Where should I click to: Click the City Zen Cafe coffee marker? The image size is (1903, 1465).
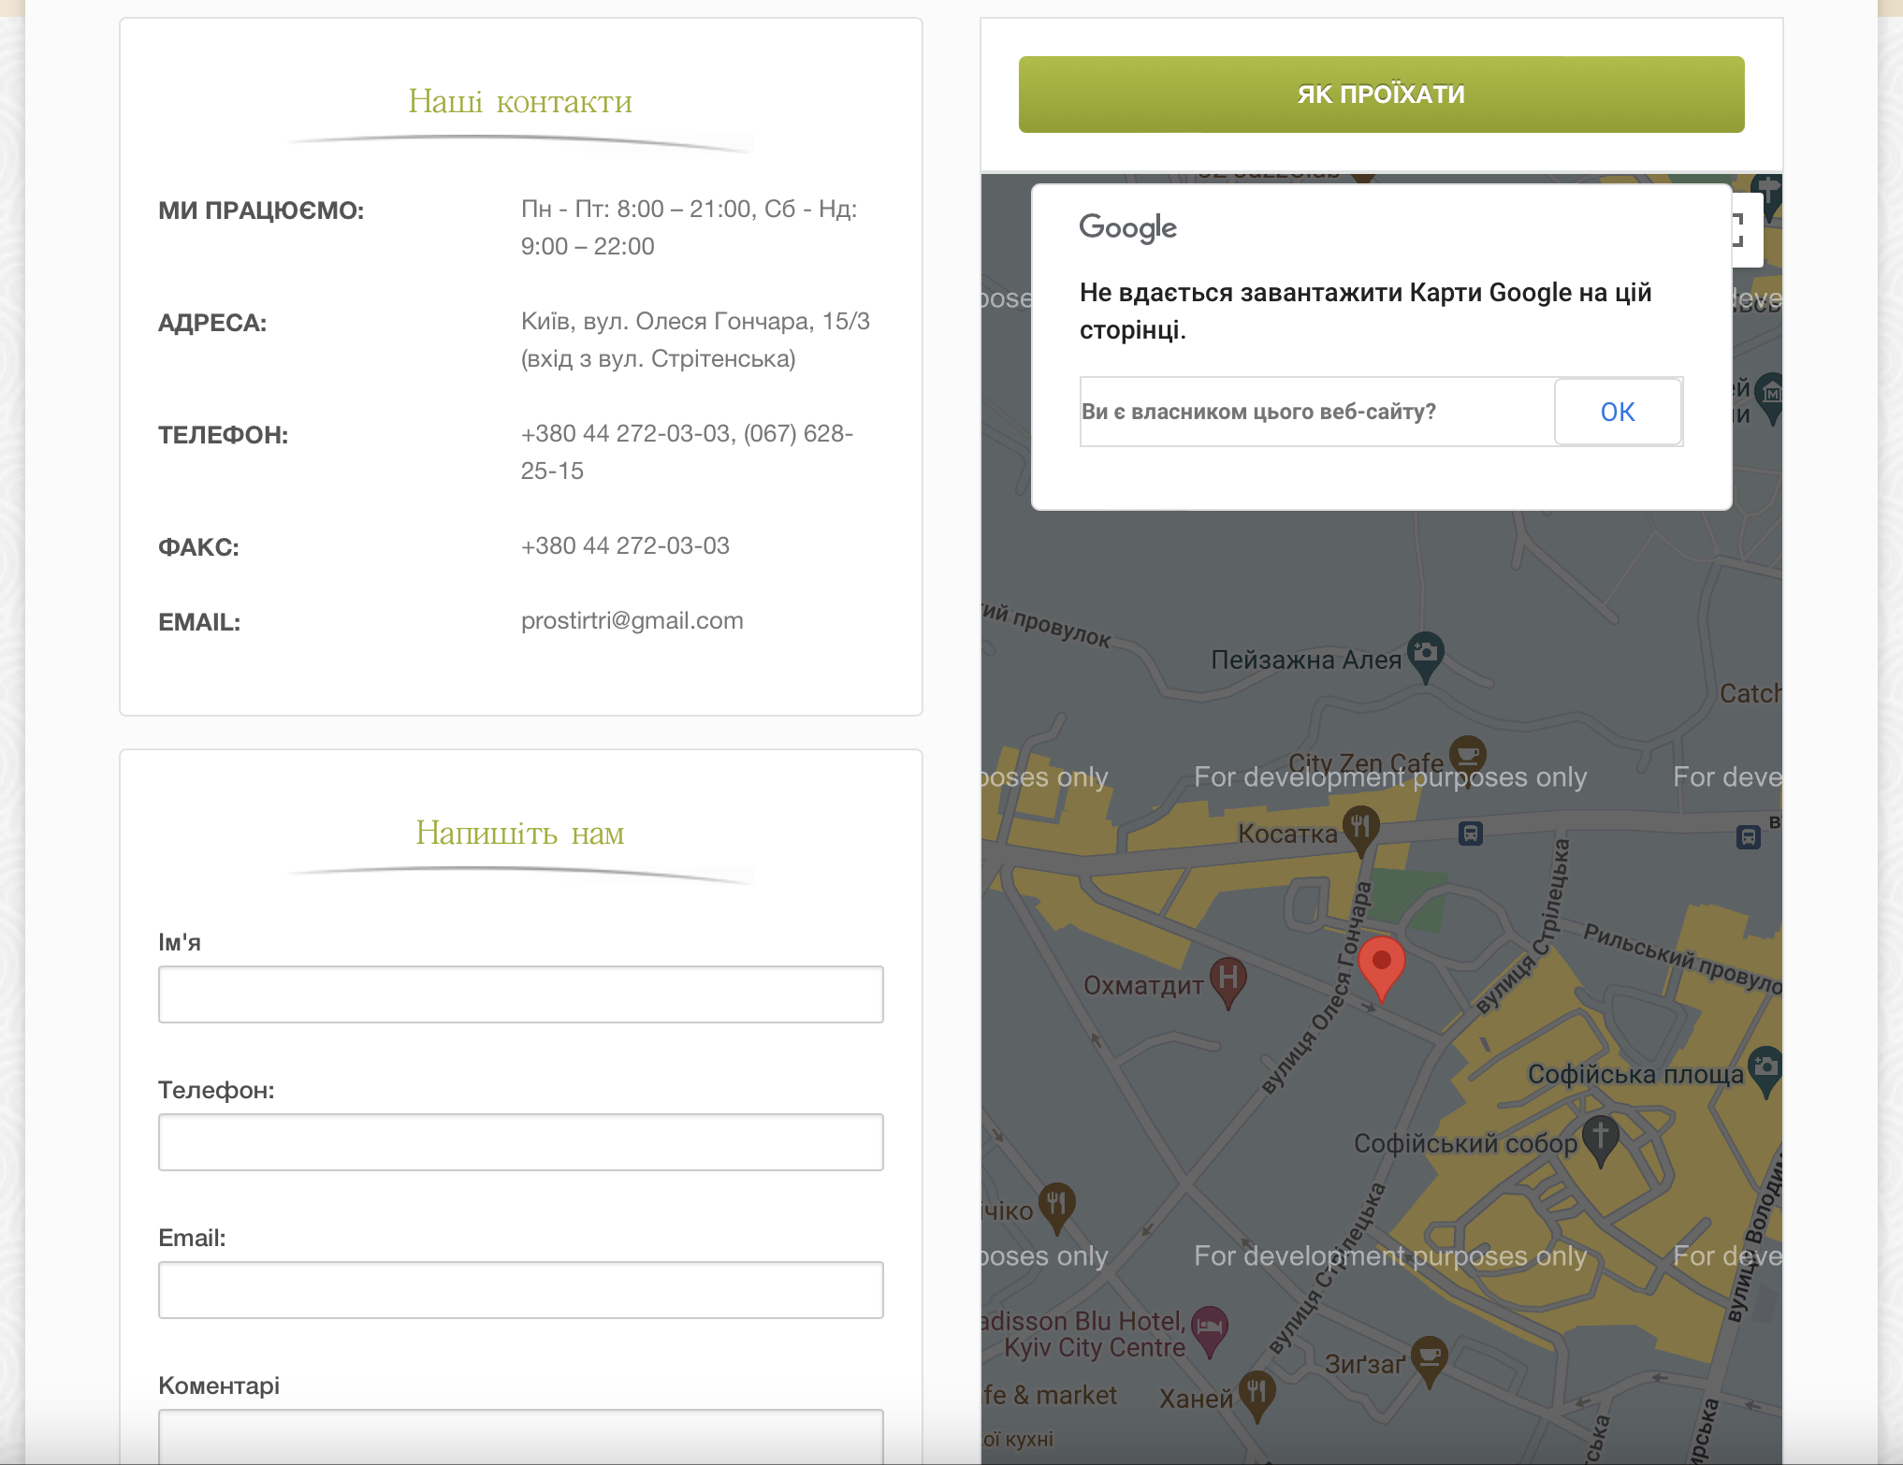pos(1467,754)
